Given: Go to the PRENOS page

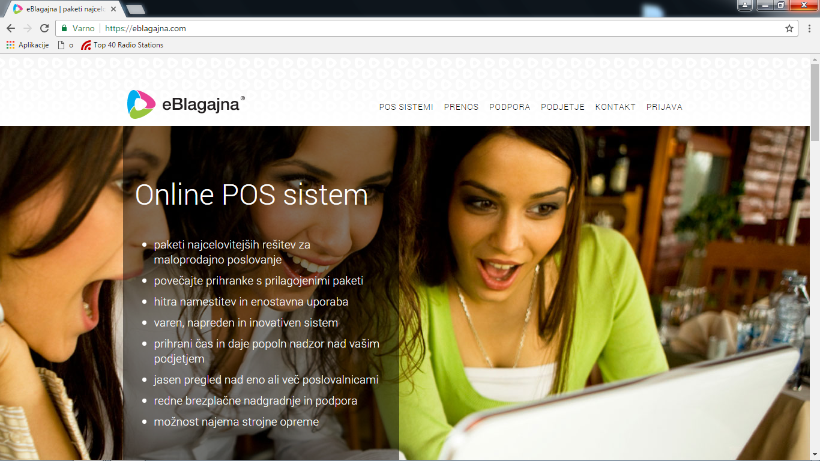Looking at the screenshot, I should (461, 107).
